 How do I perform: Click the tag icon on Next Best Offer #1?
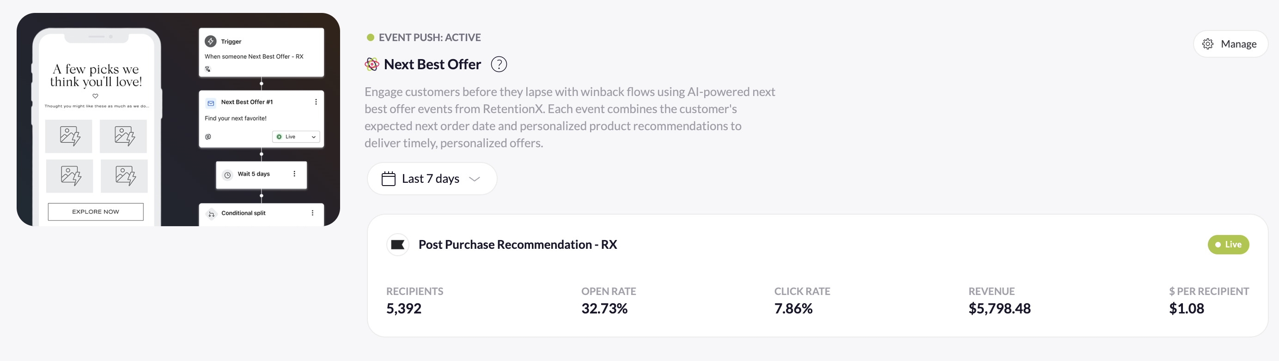pos(208,136)
